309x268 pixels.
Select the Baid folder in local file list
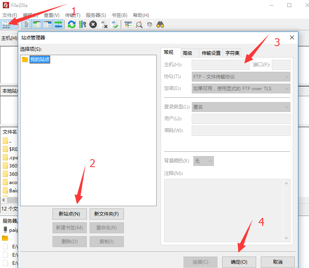click(10, 190)
